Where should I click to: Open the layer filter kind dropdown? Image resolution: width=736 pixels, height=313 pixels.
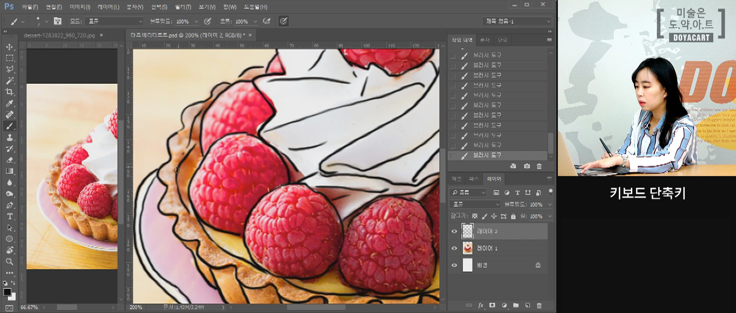(x=468, y=192)
